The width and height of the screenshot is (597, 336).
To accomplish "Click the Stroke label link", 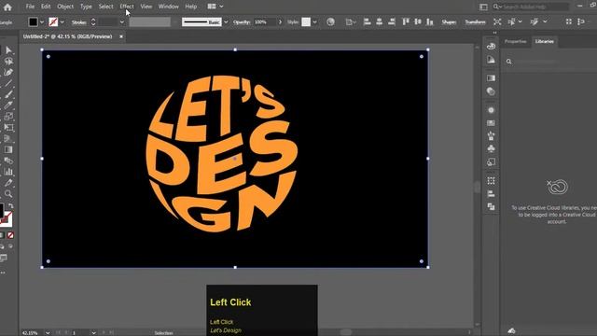I will (79, 22).
